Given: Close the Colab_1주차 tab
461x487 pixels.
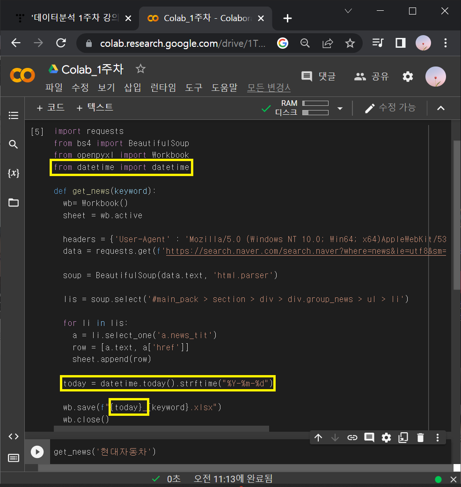Looking at the screenshot, I should (x=261, y=18).
